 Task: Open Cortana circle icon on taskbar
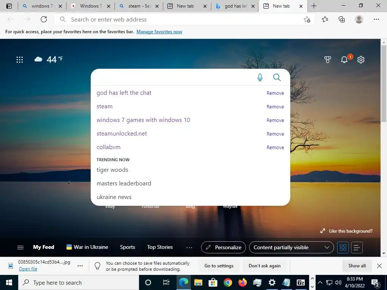pyautogui.click(x=148, y=282)
